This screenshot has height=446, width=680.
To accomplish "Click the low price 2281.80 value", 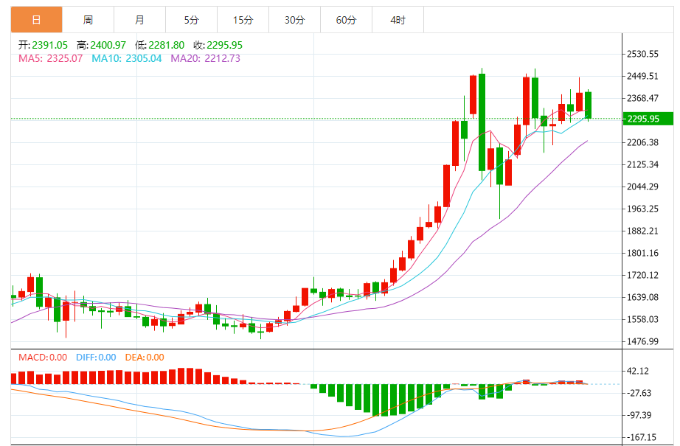I will click(167, 45).
